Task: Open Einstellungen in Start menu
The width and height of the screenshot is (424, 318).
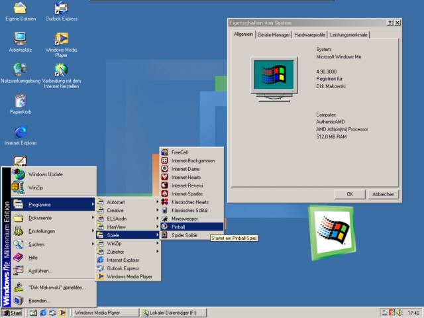Action: pos(54,231)
